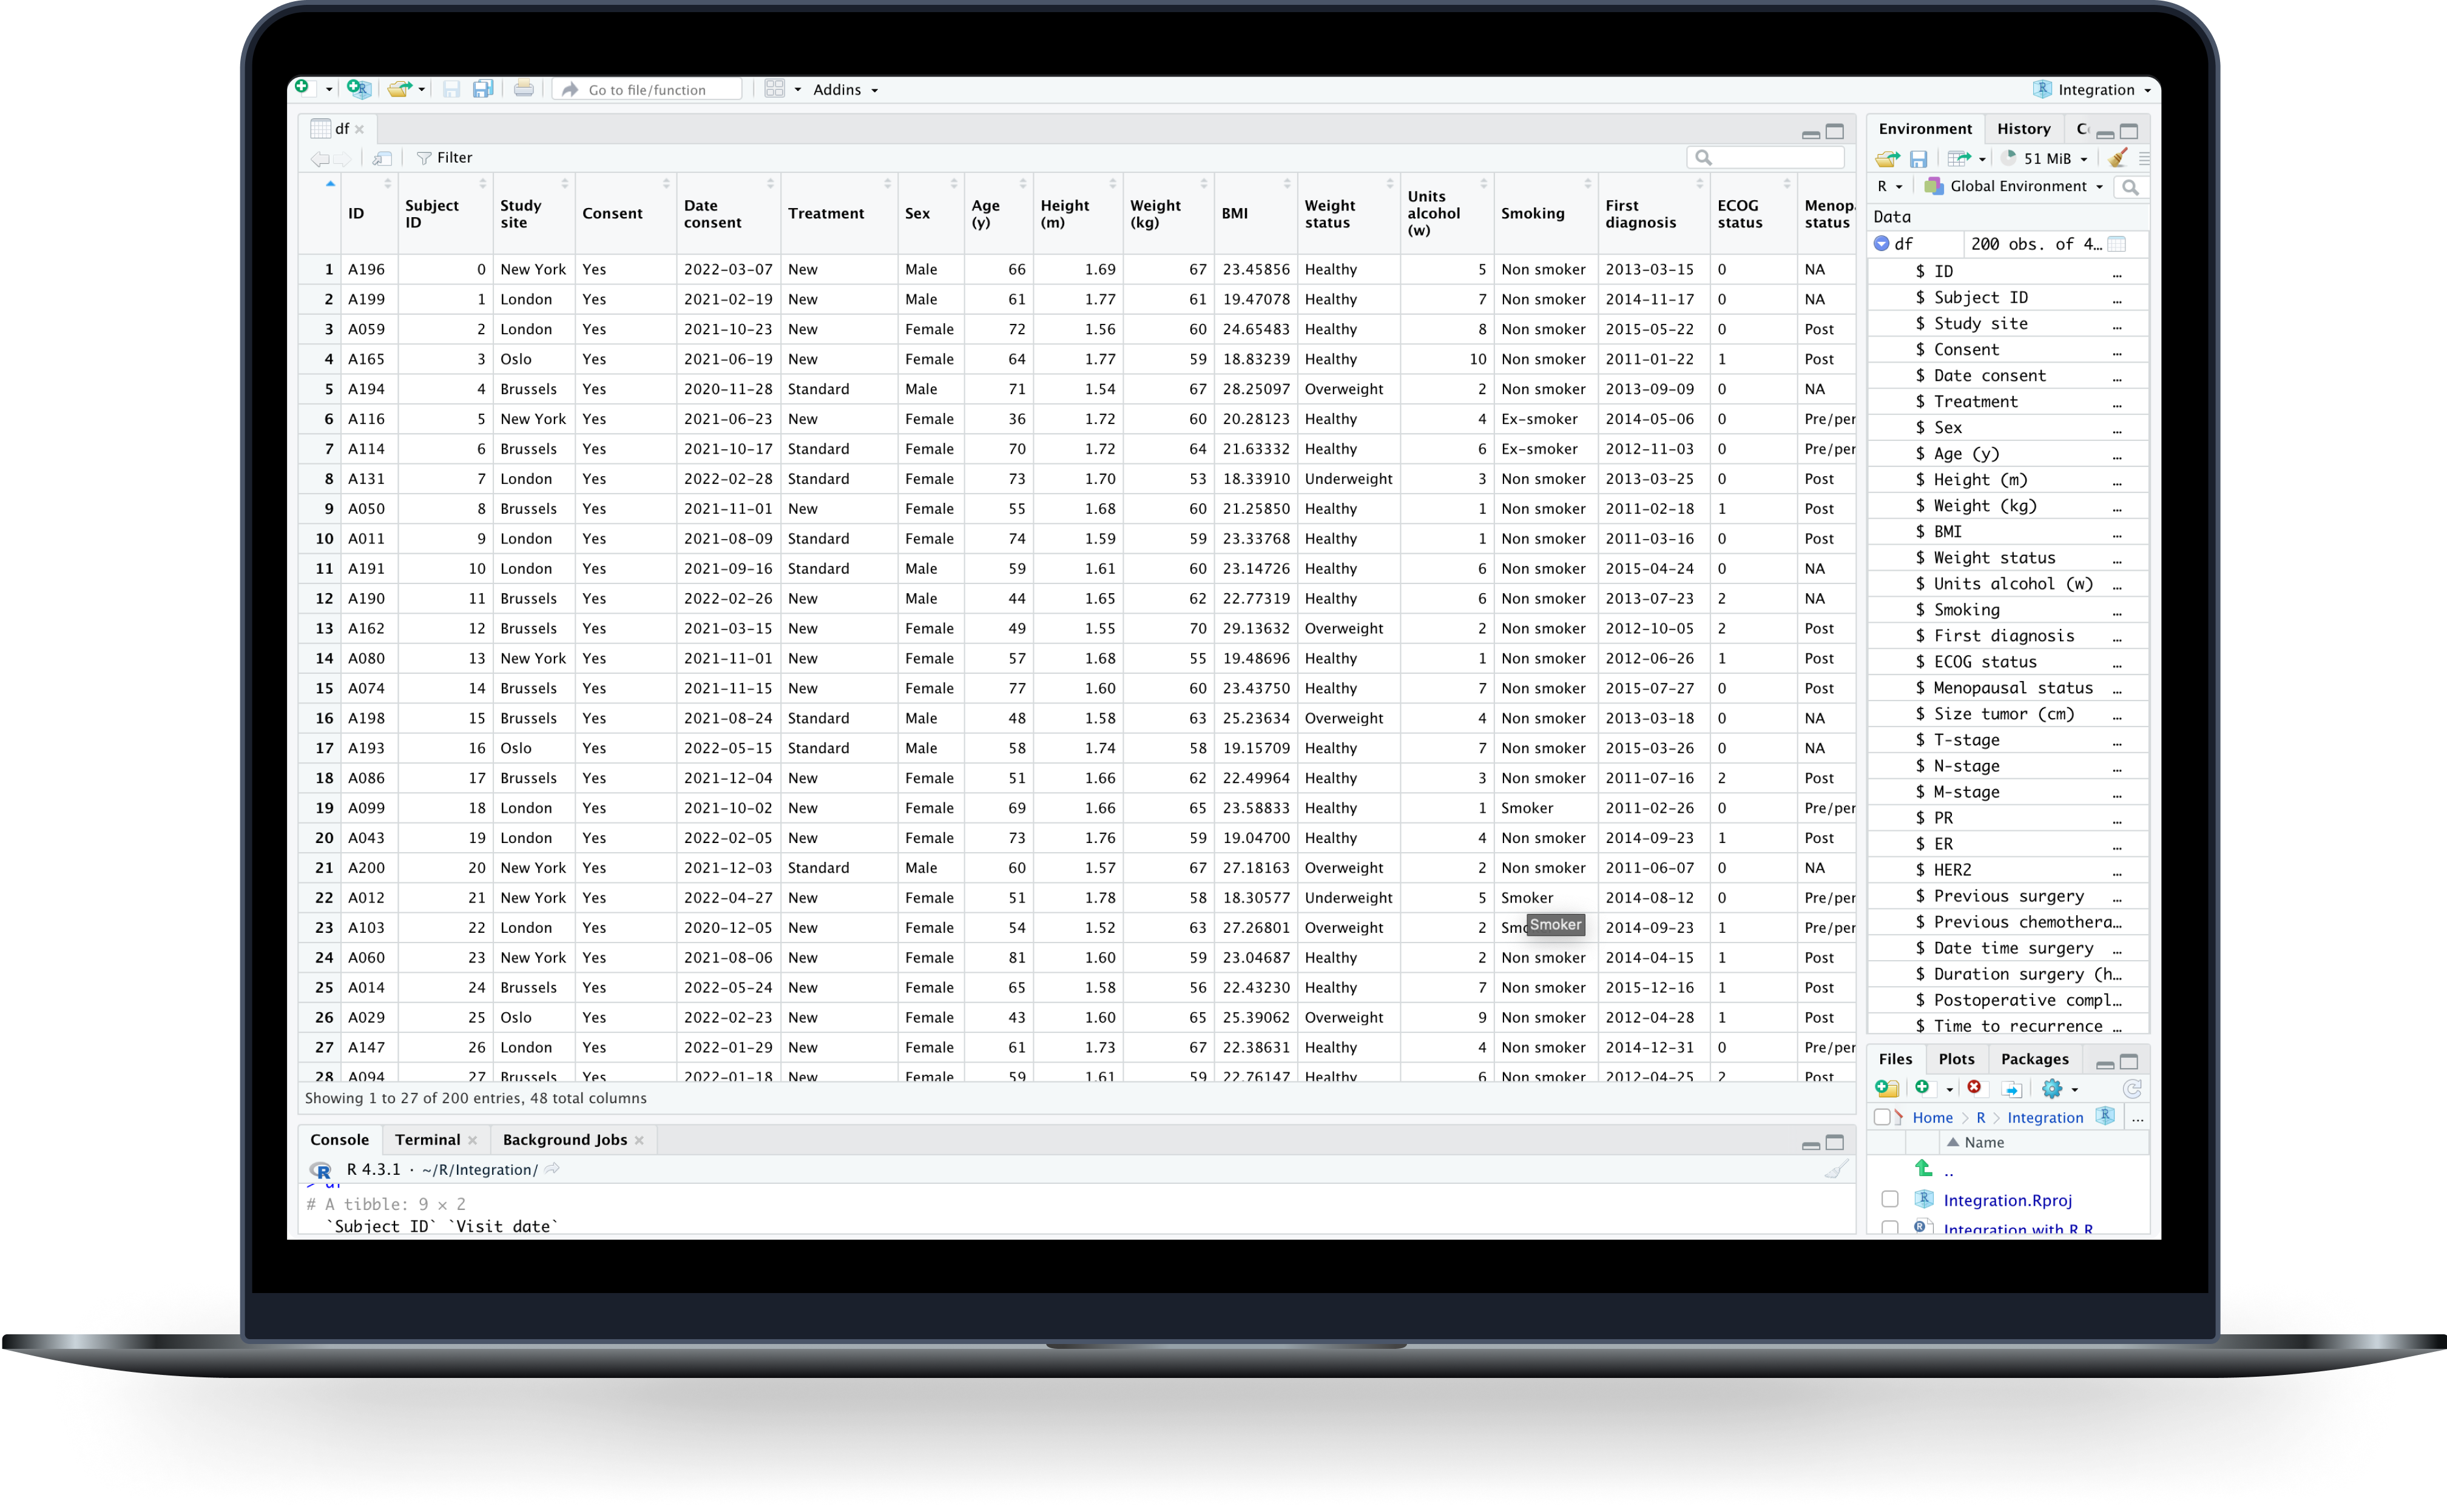This screenshot has width=2447, height=1512.
Task: Open the Integration.Rproj file link
Action: (2007, 1200)
